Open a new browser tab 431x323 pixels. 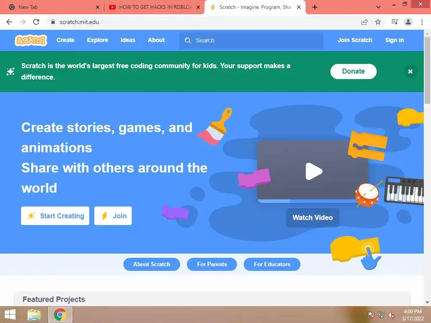pos(315,8)
